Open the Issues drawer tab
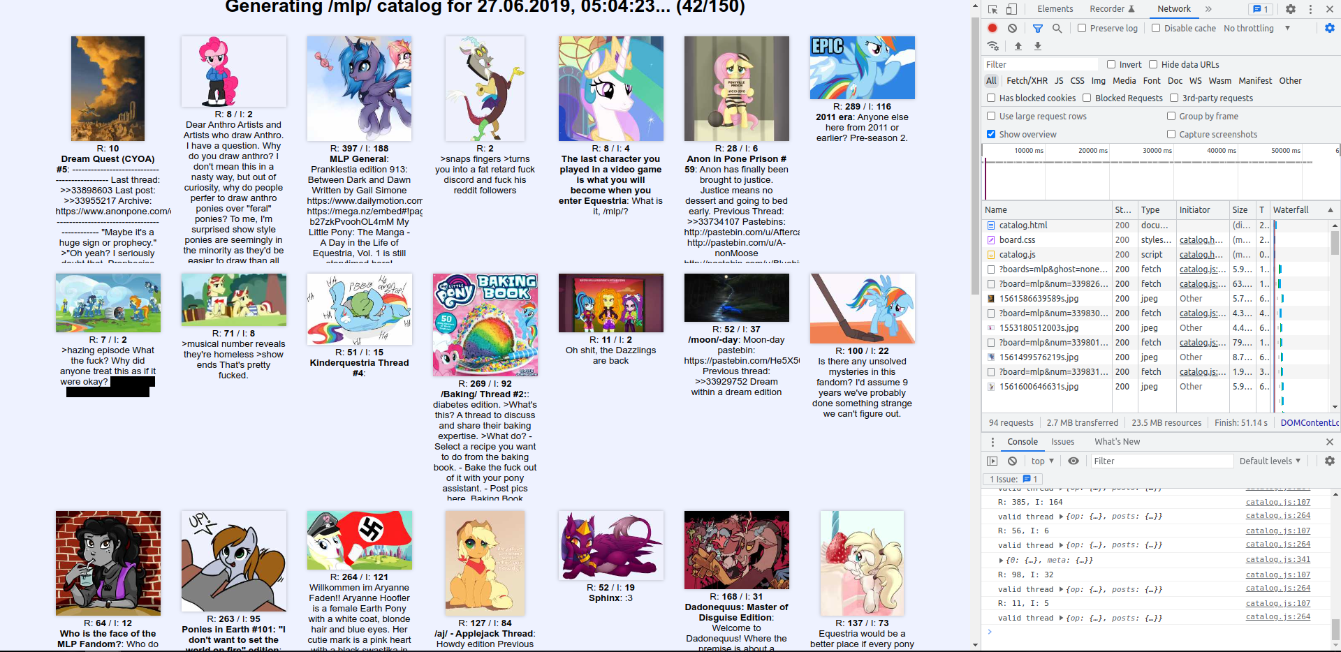Screen dimensions: 1341x652 click(x=1062, y=441)
